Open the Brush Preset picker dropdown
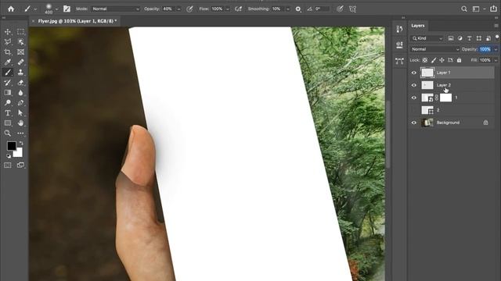This screenshot has width=501, height=281. 56,9
